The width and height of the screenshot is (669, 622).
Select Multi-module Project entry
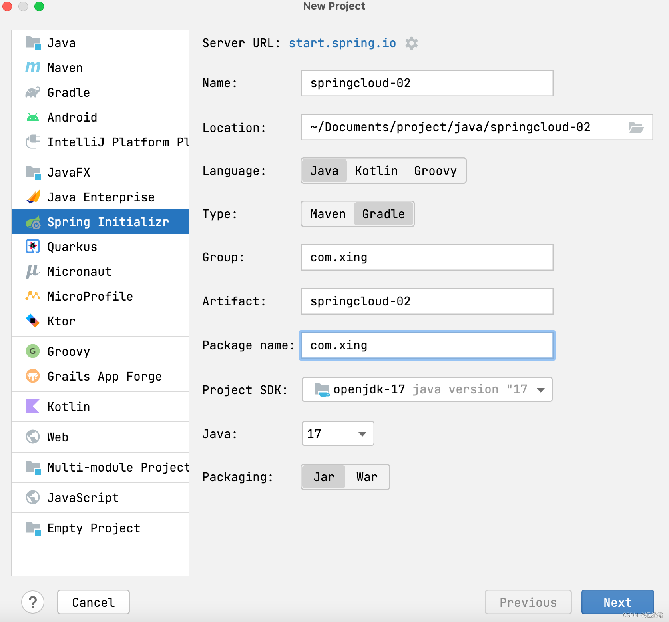(x=100, y=467)
